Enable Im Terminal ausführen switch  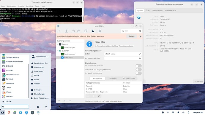click(138, 66)
